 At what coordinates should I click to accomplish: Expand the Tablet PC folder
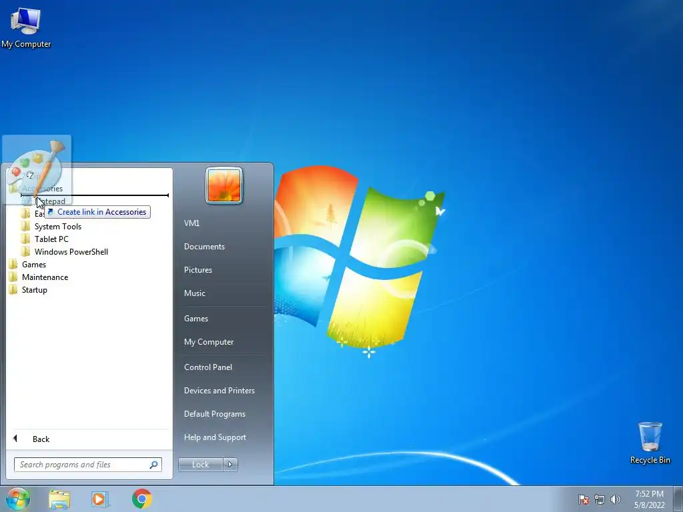[x=51, y=239]
